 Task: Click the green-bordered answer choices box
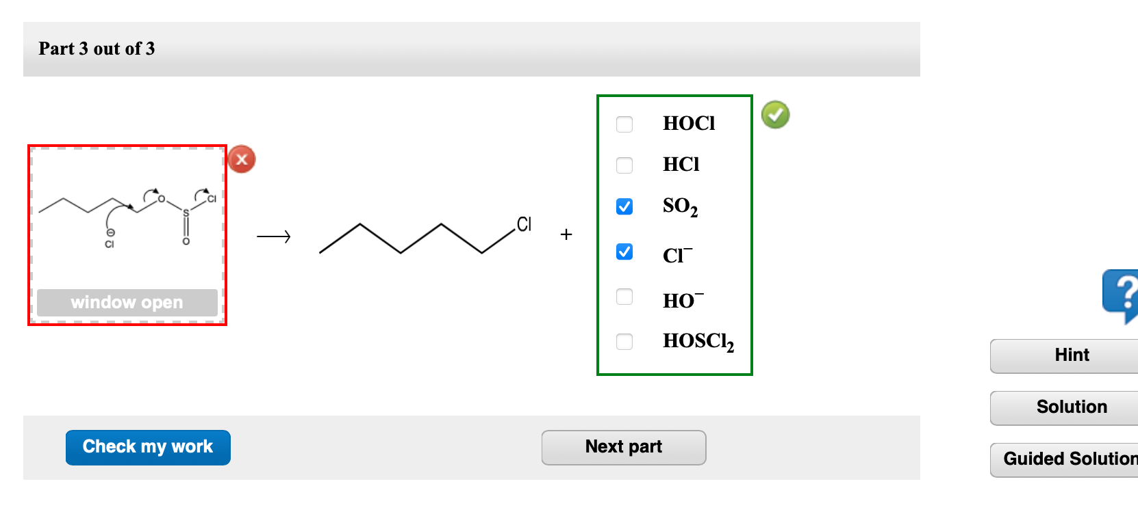click(x=674, y=234)
